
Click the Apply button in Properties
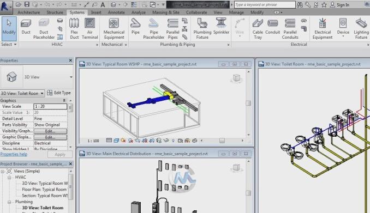point(60,155)
